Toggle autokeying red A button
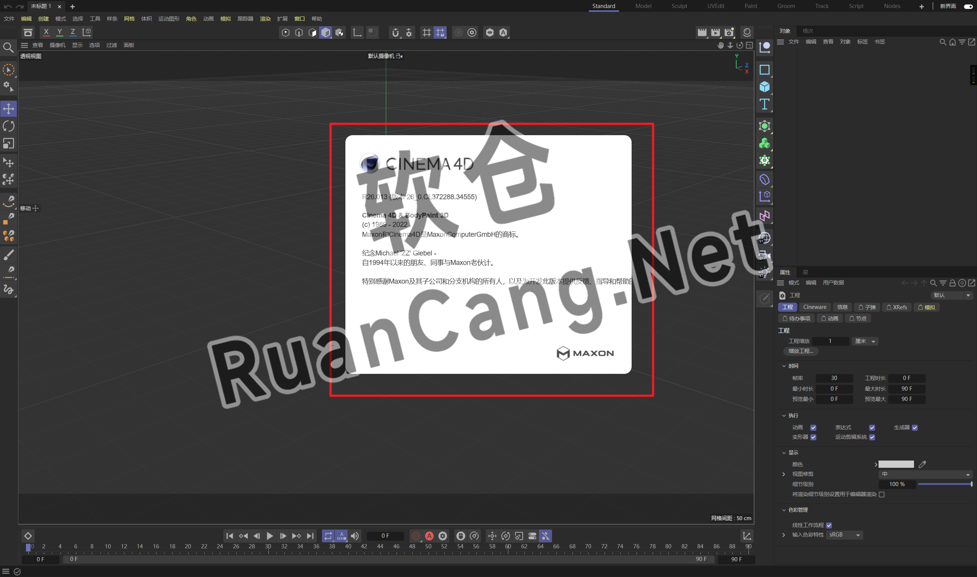The width and height of the screenshot is (977, 577). [x=429, y=536]
